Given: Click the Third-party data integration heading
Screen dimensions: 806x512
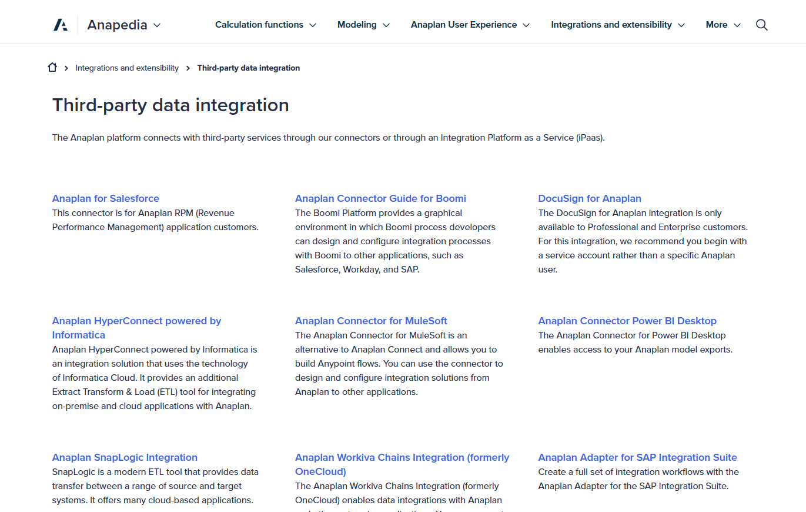Looking at the screenshot, I should click(170, 105).
